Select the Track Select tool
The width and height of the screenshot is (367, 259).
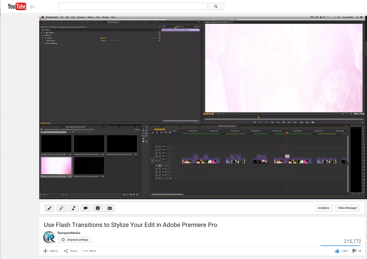coord(146,128)
